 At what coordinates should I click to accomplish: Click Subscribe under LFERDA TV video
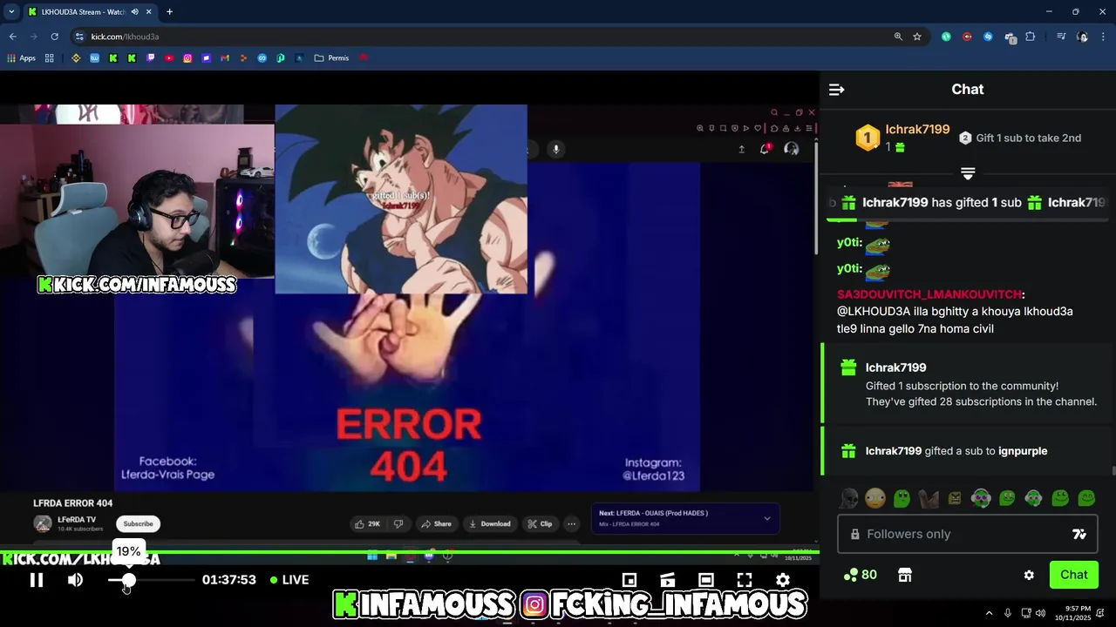(138, 523)
